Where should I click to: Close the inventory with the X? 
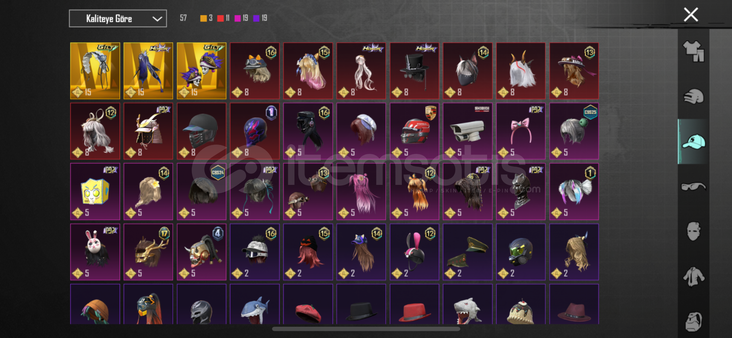[691, 15]
